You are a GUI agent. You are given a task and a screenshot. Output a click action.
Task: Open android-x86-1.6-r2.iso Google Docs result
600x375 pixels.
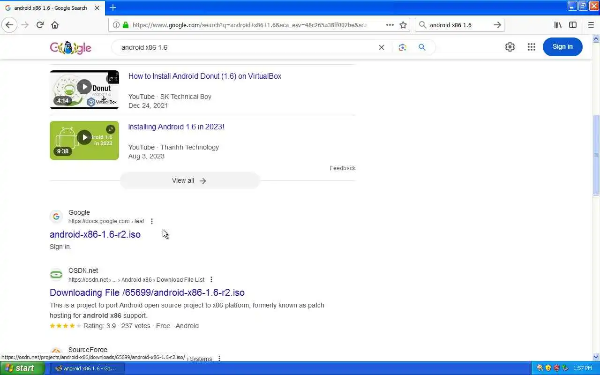tap(95, 234)
